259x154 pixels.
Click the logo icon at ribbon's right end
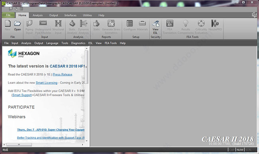click(x=254, y=15)
